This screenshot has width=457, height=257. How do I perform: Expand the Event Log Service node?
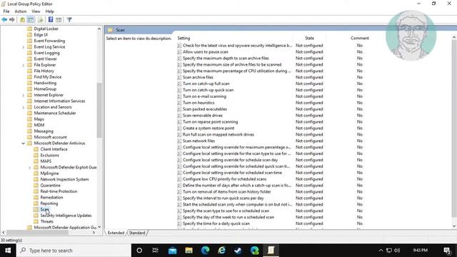(x=23, y=47)
